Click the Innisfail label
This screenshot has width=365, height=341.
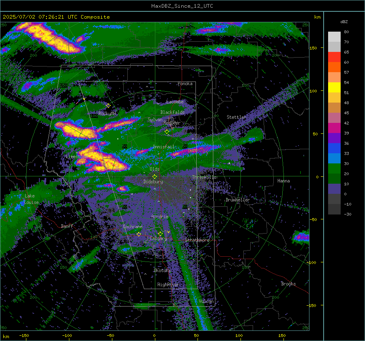tap(164, 147)
